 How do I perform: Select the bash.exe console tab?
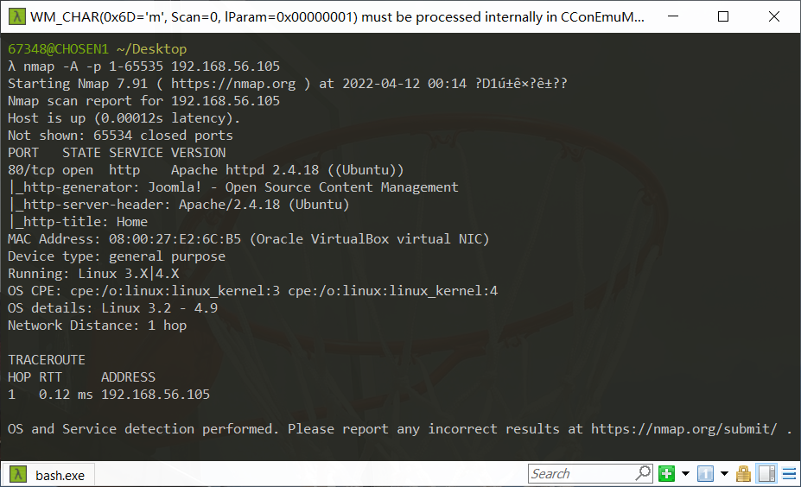pyautogui.click(x=48, y=475)
